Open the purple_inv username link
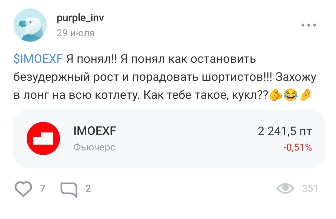Viewport: 336px width, 219px height. [80, 19]
